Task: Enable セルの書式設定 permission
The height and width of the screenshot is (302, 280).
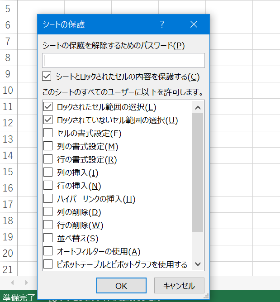Action: point(48,134)
